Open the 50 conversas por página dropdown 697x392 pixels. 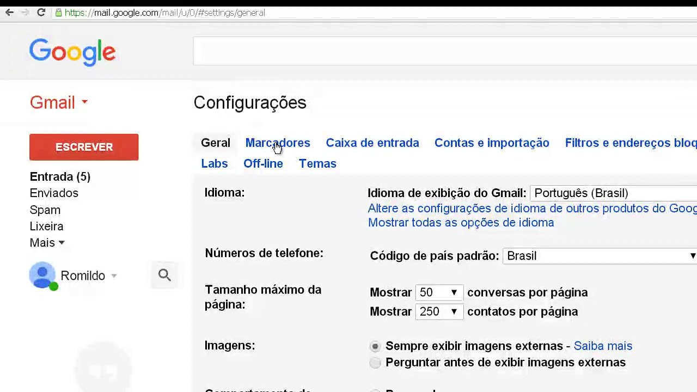coord(439,292)
